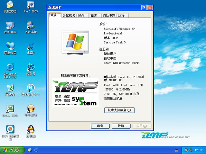The height and width of the screenshot is (154, 206).
Task: Open the Word 2003 shortcut
Action: coord(31,7)
